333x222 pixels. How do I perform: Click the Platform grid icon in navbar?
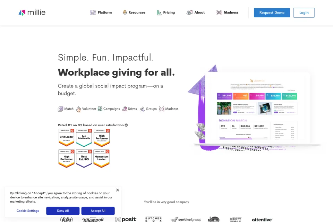pos(93,12)
